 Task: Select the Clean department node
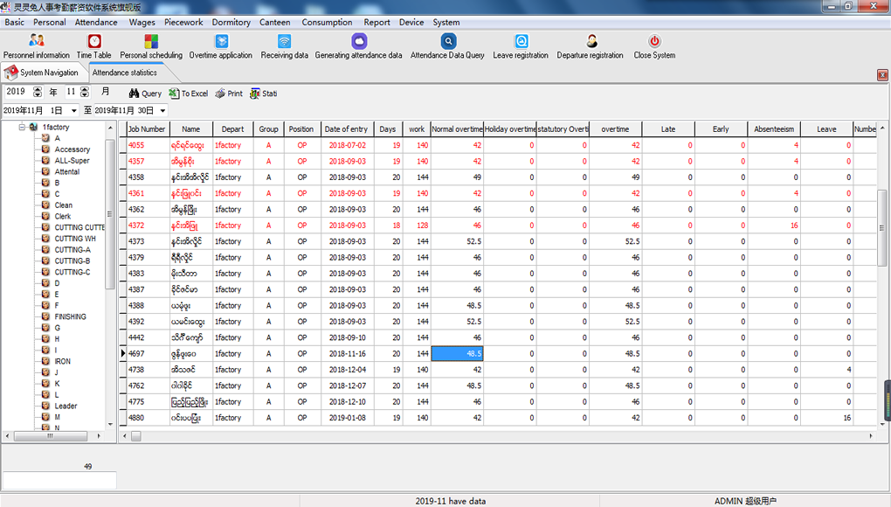tap(63, 205)
